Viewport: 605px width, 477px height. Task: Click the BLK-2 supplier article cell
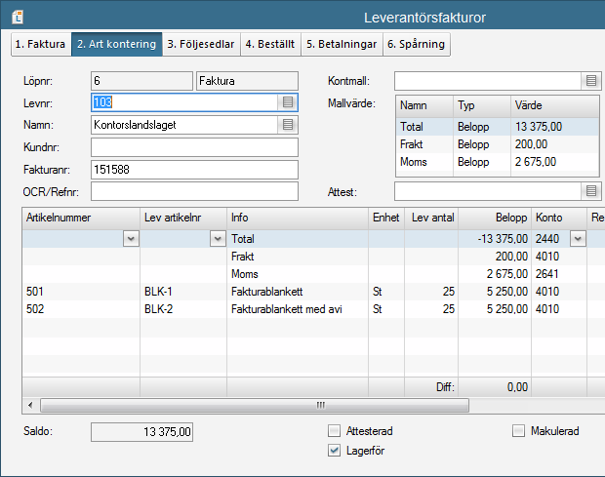tap(183, 309)
